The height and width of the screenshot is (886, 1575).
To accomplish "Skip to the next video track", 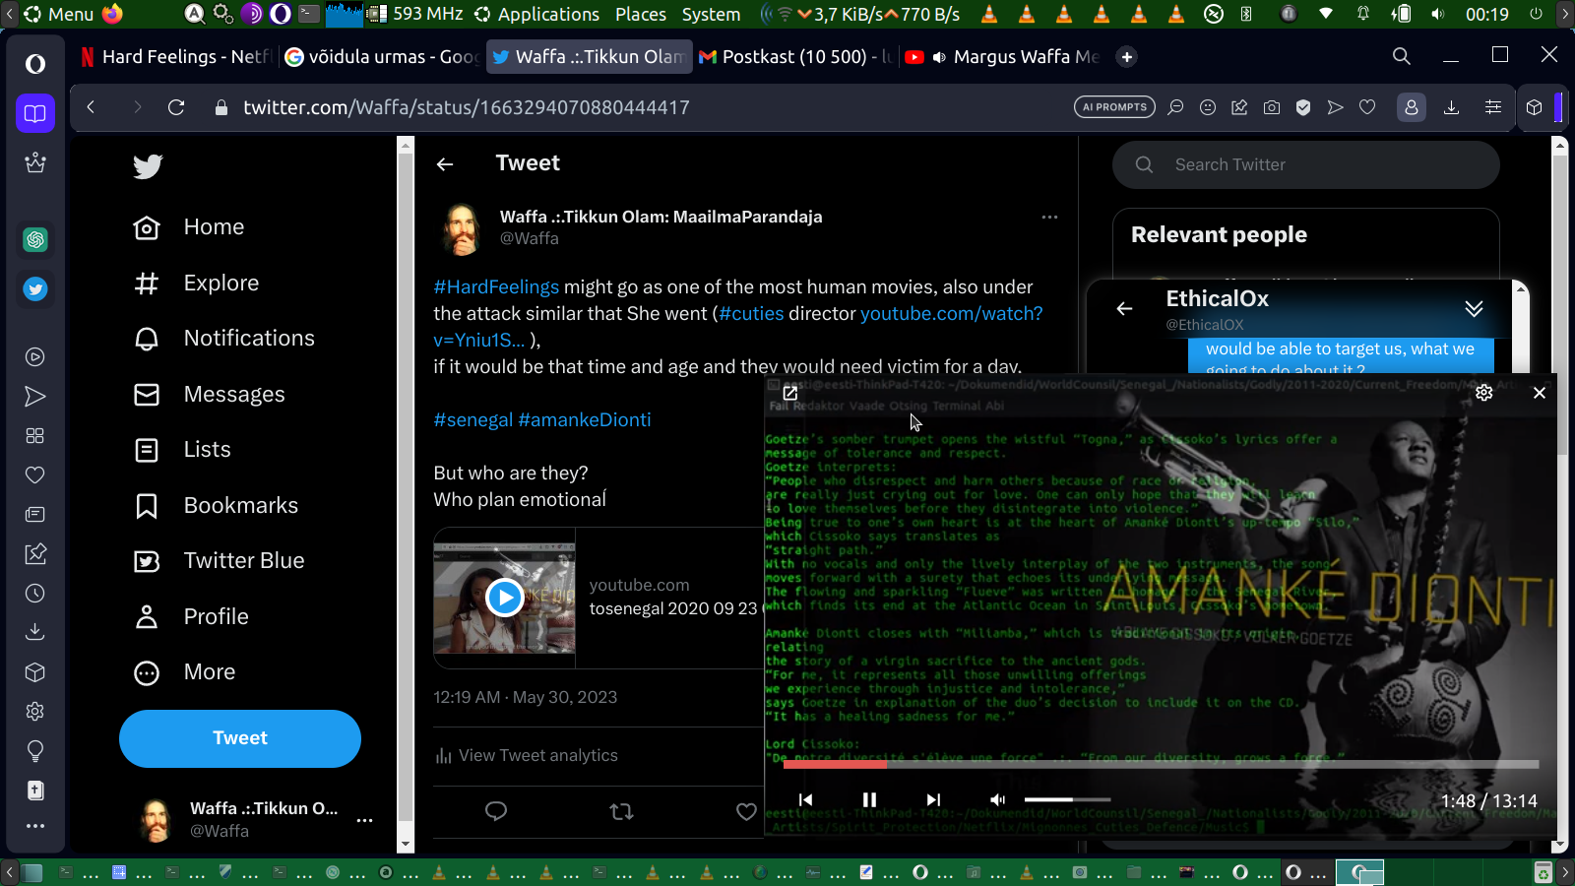I will click(x=933, y=799).
